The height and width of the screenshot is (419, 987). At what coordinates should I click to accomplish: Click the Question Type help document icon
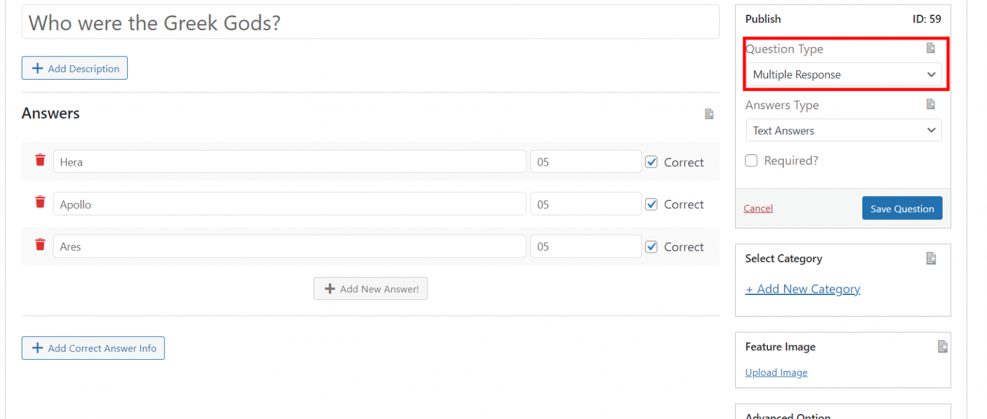(930, 48)
